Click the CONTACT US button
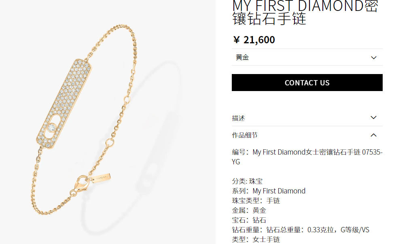394x244 pixels. pos(307,83)
